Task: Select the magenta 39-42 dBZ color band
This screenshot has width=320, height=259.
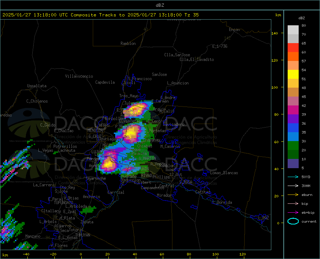Action: 293,110
